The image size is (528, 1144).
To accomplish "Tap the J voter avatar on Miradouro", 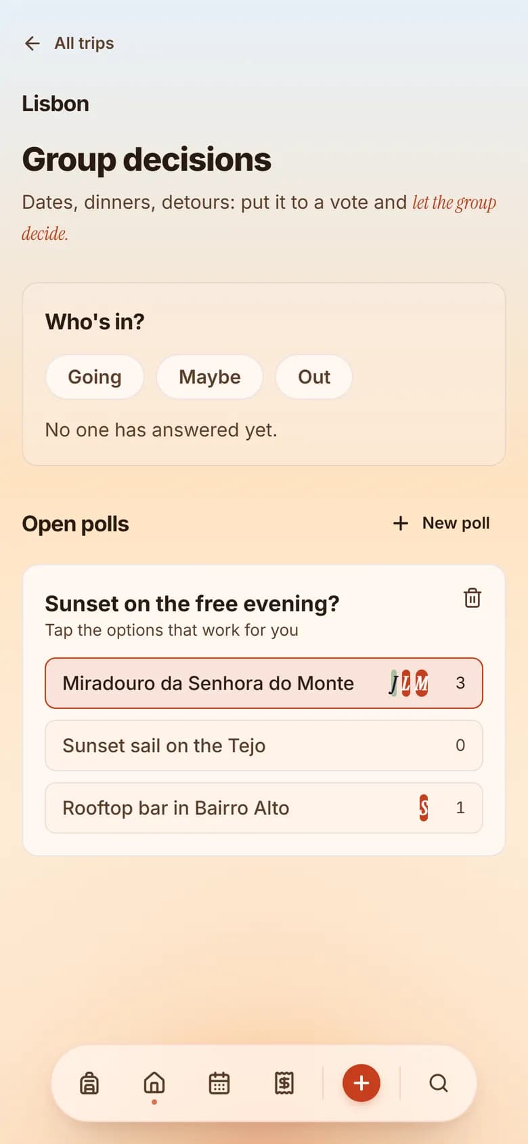I will pos(394,683).
